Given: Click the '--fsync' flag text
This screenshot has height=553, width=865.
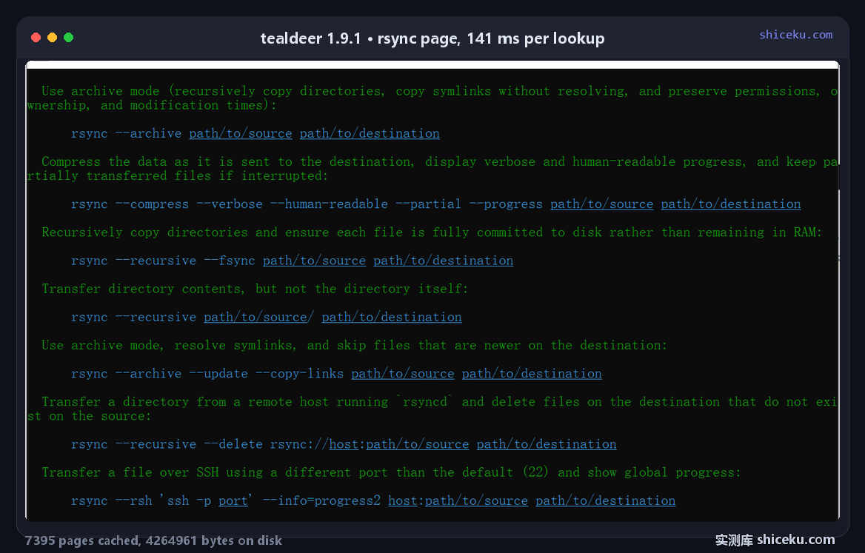Looking at the screenshot, I should pyautogui.click(x=230, y=261).
